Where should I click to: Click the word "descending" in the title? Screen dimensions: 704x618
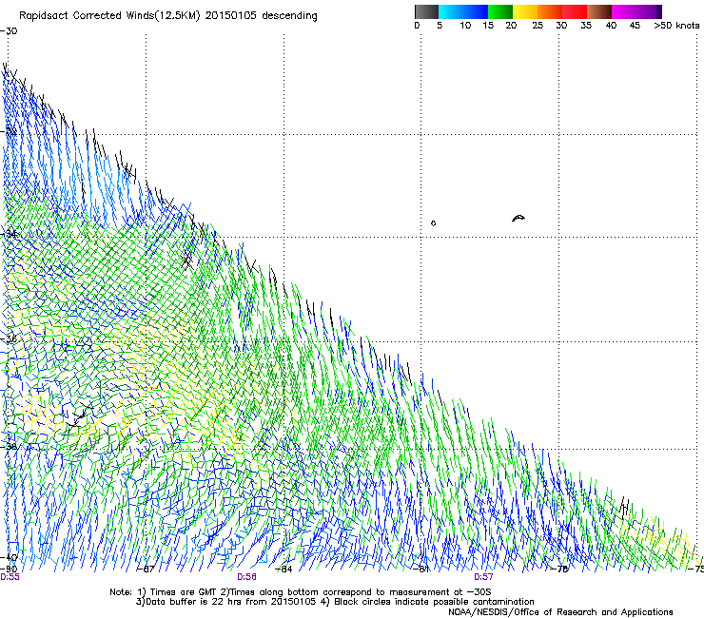pyautogui.click(x=289, y=16)
